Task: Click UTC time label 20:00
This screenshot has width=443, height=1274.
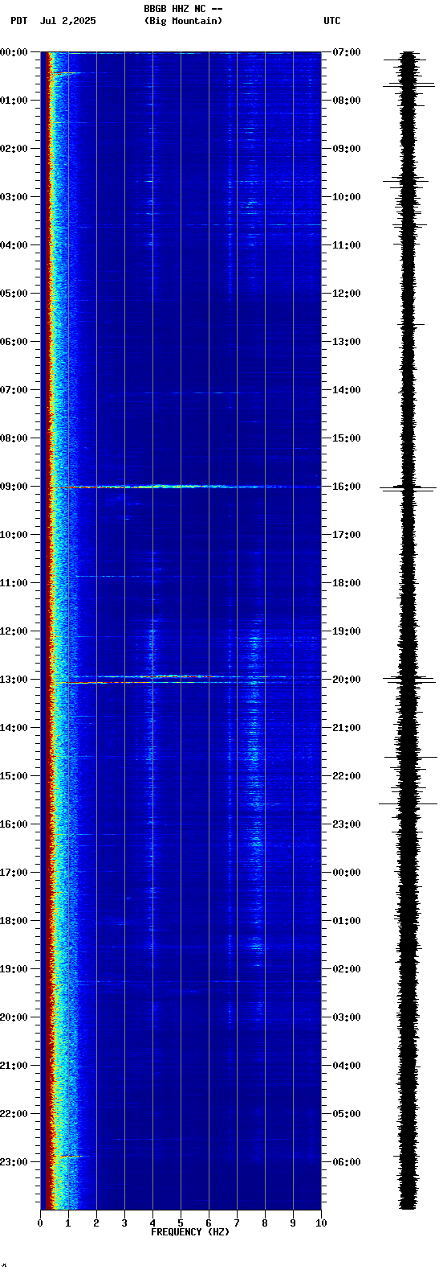Action: [x=347, y=680]
